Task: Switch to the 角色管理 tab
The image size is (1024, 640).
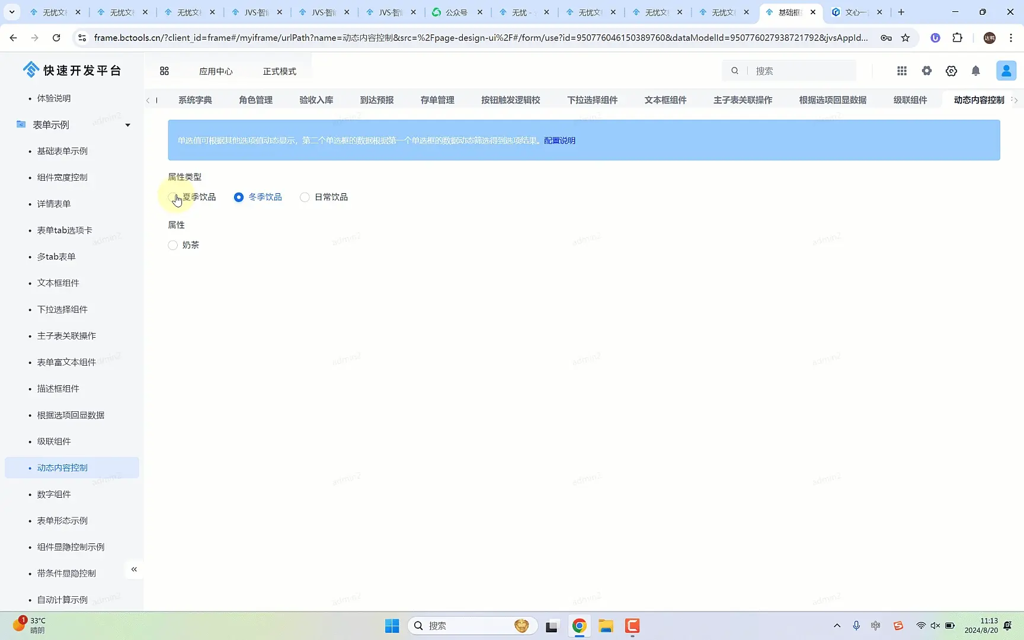Action: pos(255,100)
